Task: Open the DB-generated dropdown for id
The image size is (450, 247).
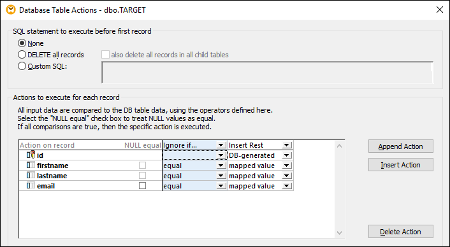Action: (x=286, y=155)
